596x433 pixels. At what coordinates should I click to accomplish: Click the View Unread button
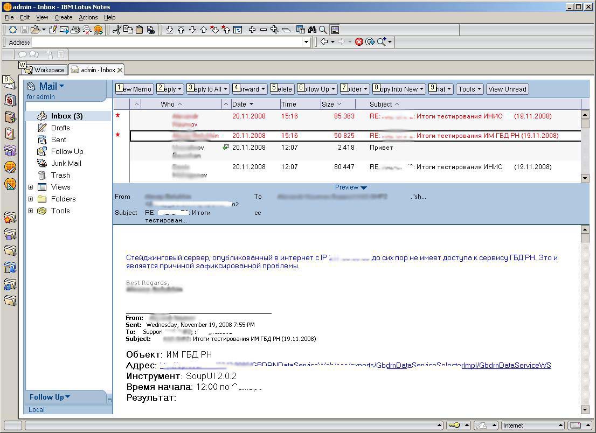507,89
